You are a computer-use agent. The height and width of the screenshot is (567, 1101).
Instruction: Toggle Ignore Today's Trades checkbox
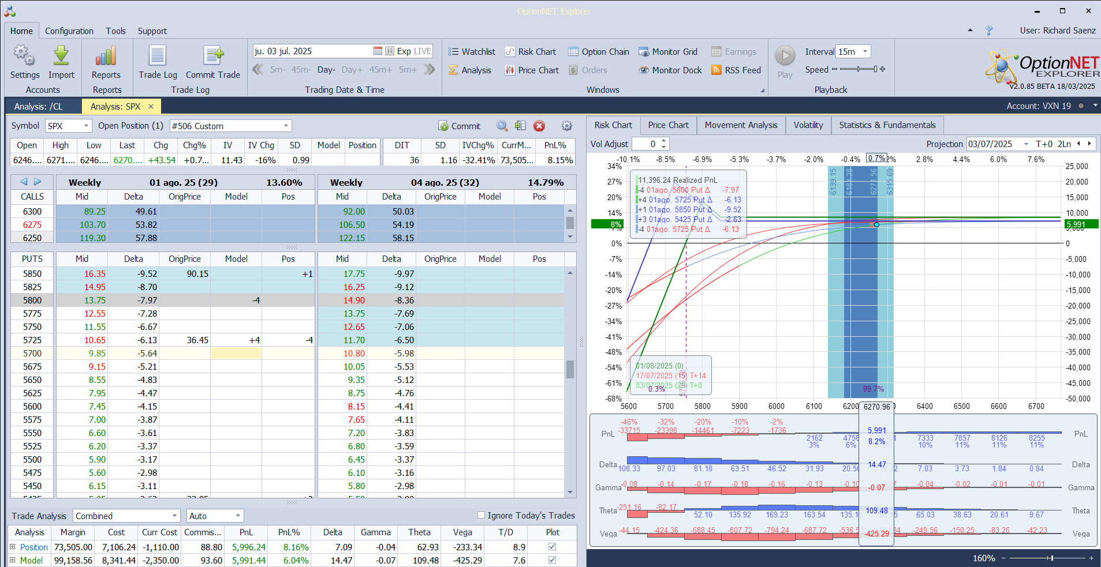[481, 515]
